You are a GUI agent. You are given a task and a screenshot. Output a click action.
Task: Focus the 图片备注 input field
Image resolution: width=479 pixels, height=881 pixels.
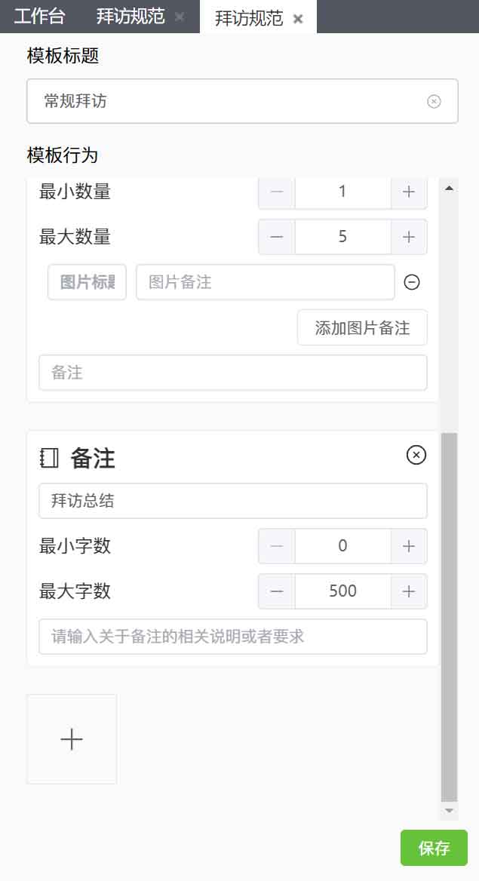265,282
